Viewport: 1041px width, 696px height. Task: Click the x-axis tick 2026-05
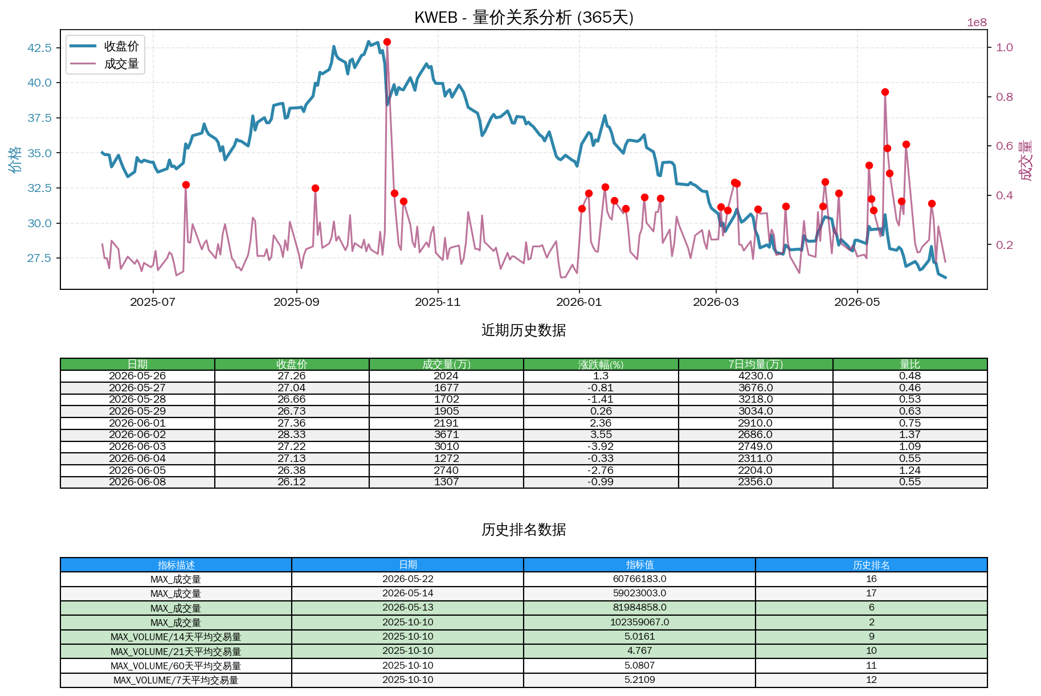(x=857, y=302)
